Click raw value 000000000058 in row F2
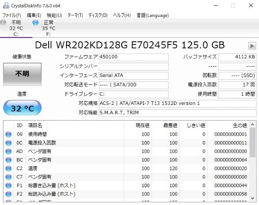 coord(231,194)
